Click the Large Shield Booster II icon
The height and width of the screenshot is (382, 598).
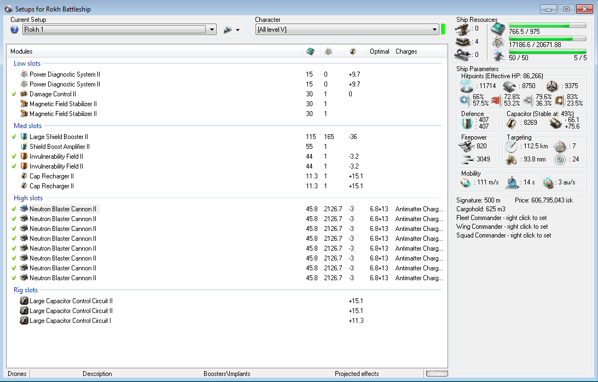tap(24, 137)
